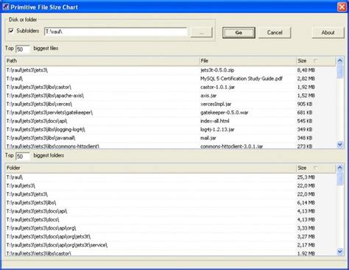349x270 pixels.
Task: Close the Primitive File Size Chart window
Action: pyautogui.click(x=342, y=7)
